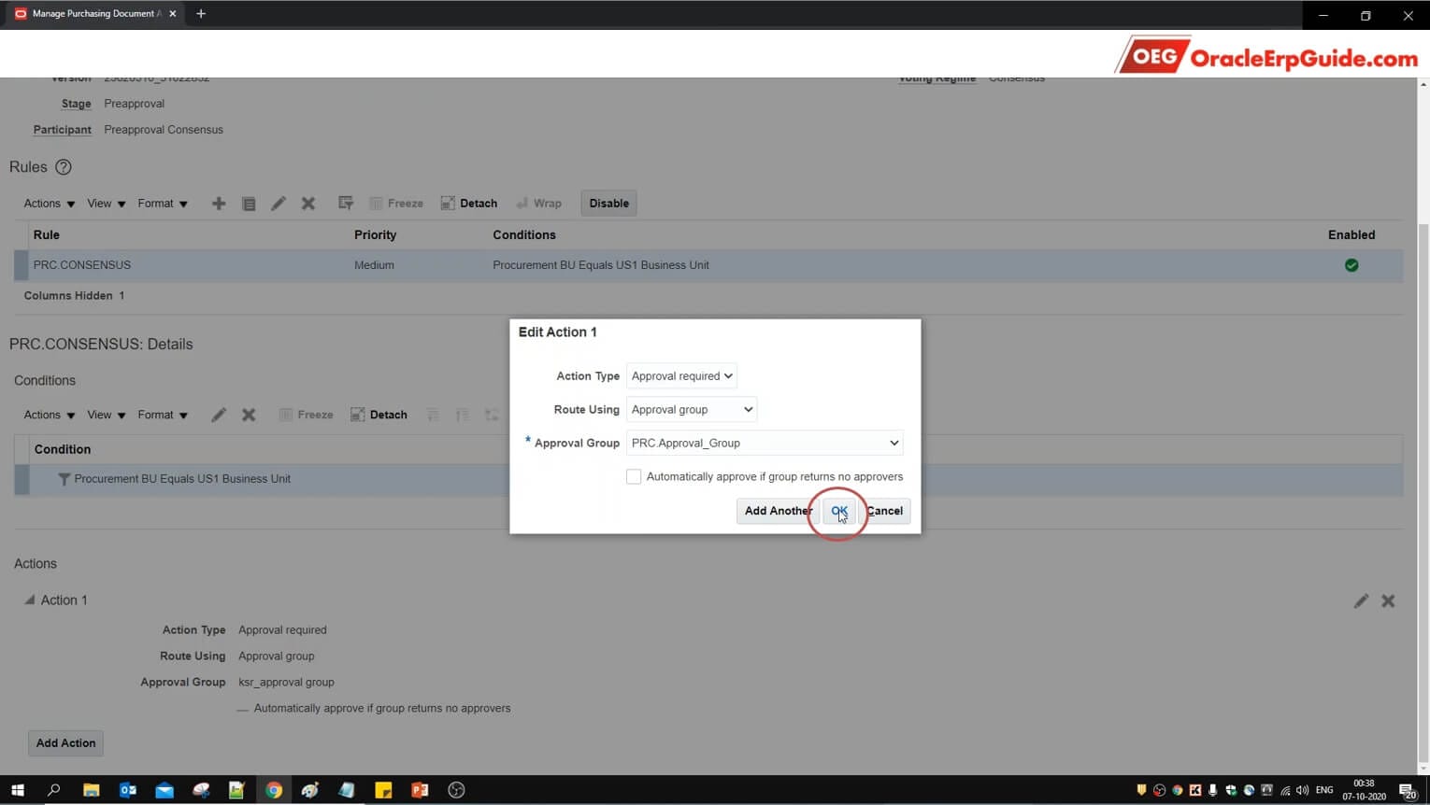Viewport: 1430px width, 805px height.
Task: Click the Disable rule button
Action: point(609,204)
